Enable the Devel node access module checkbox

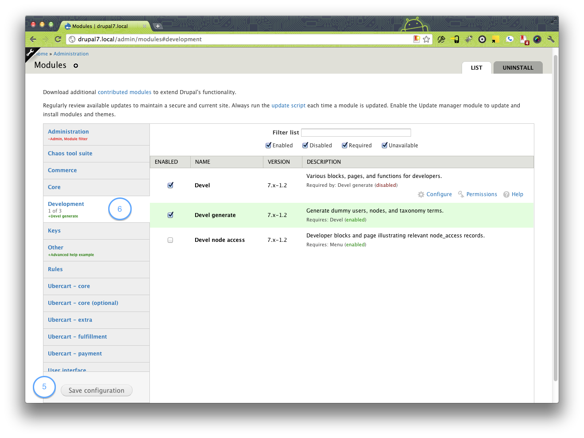(170, 240)
